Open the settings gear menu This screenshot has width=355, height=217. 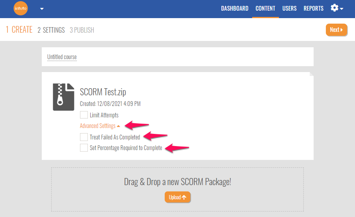[336, 8]
